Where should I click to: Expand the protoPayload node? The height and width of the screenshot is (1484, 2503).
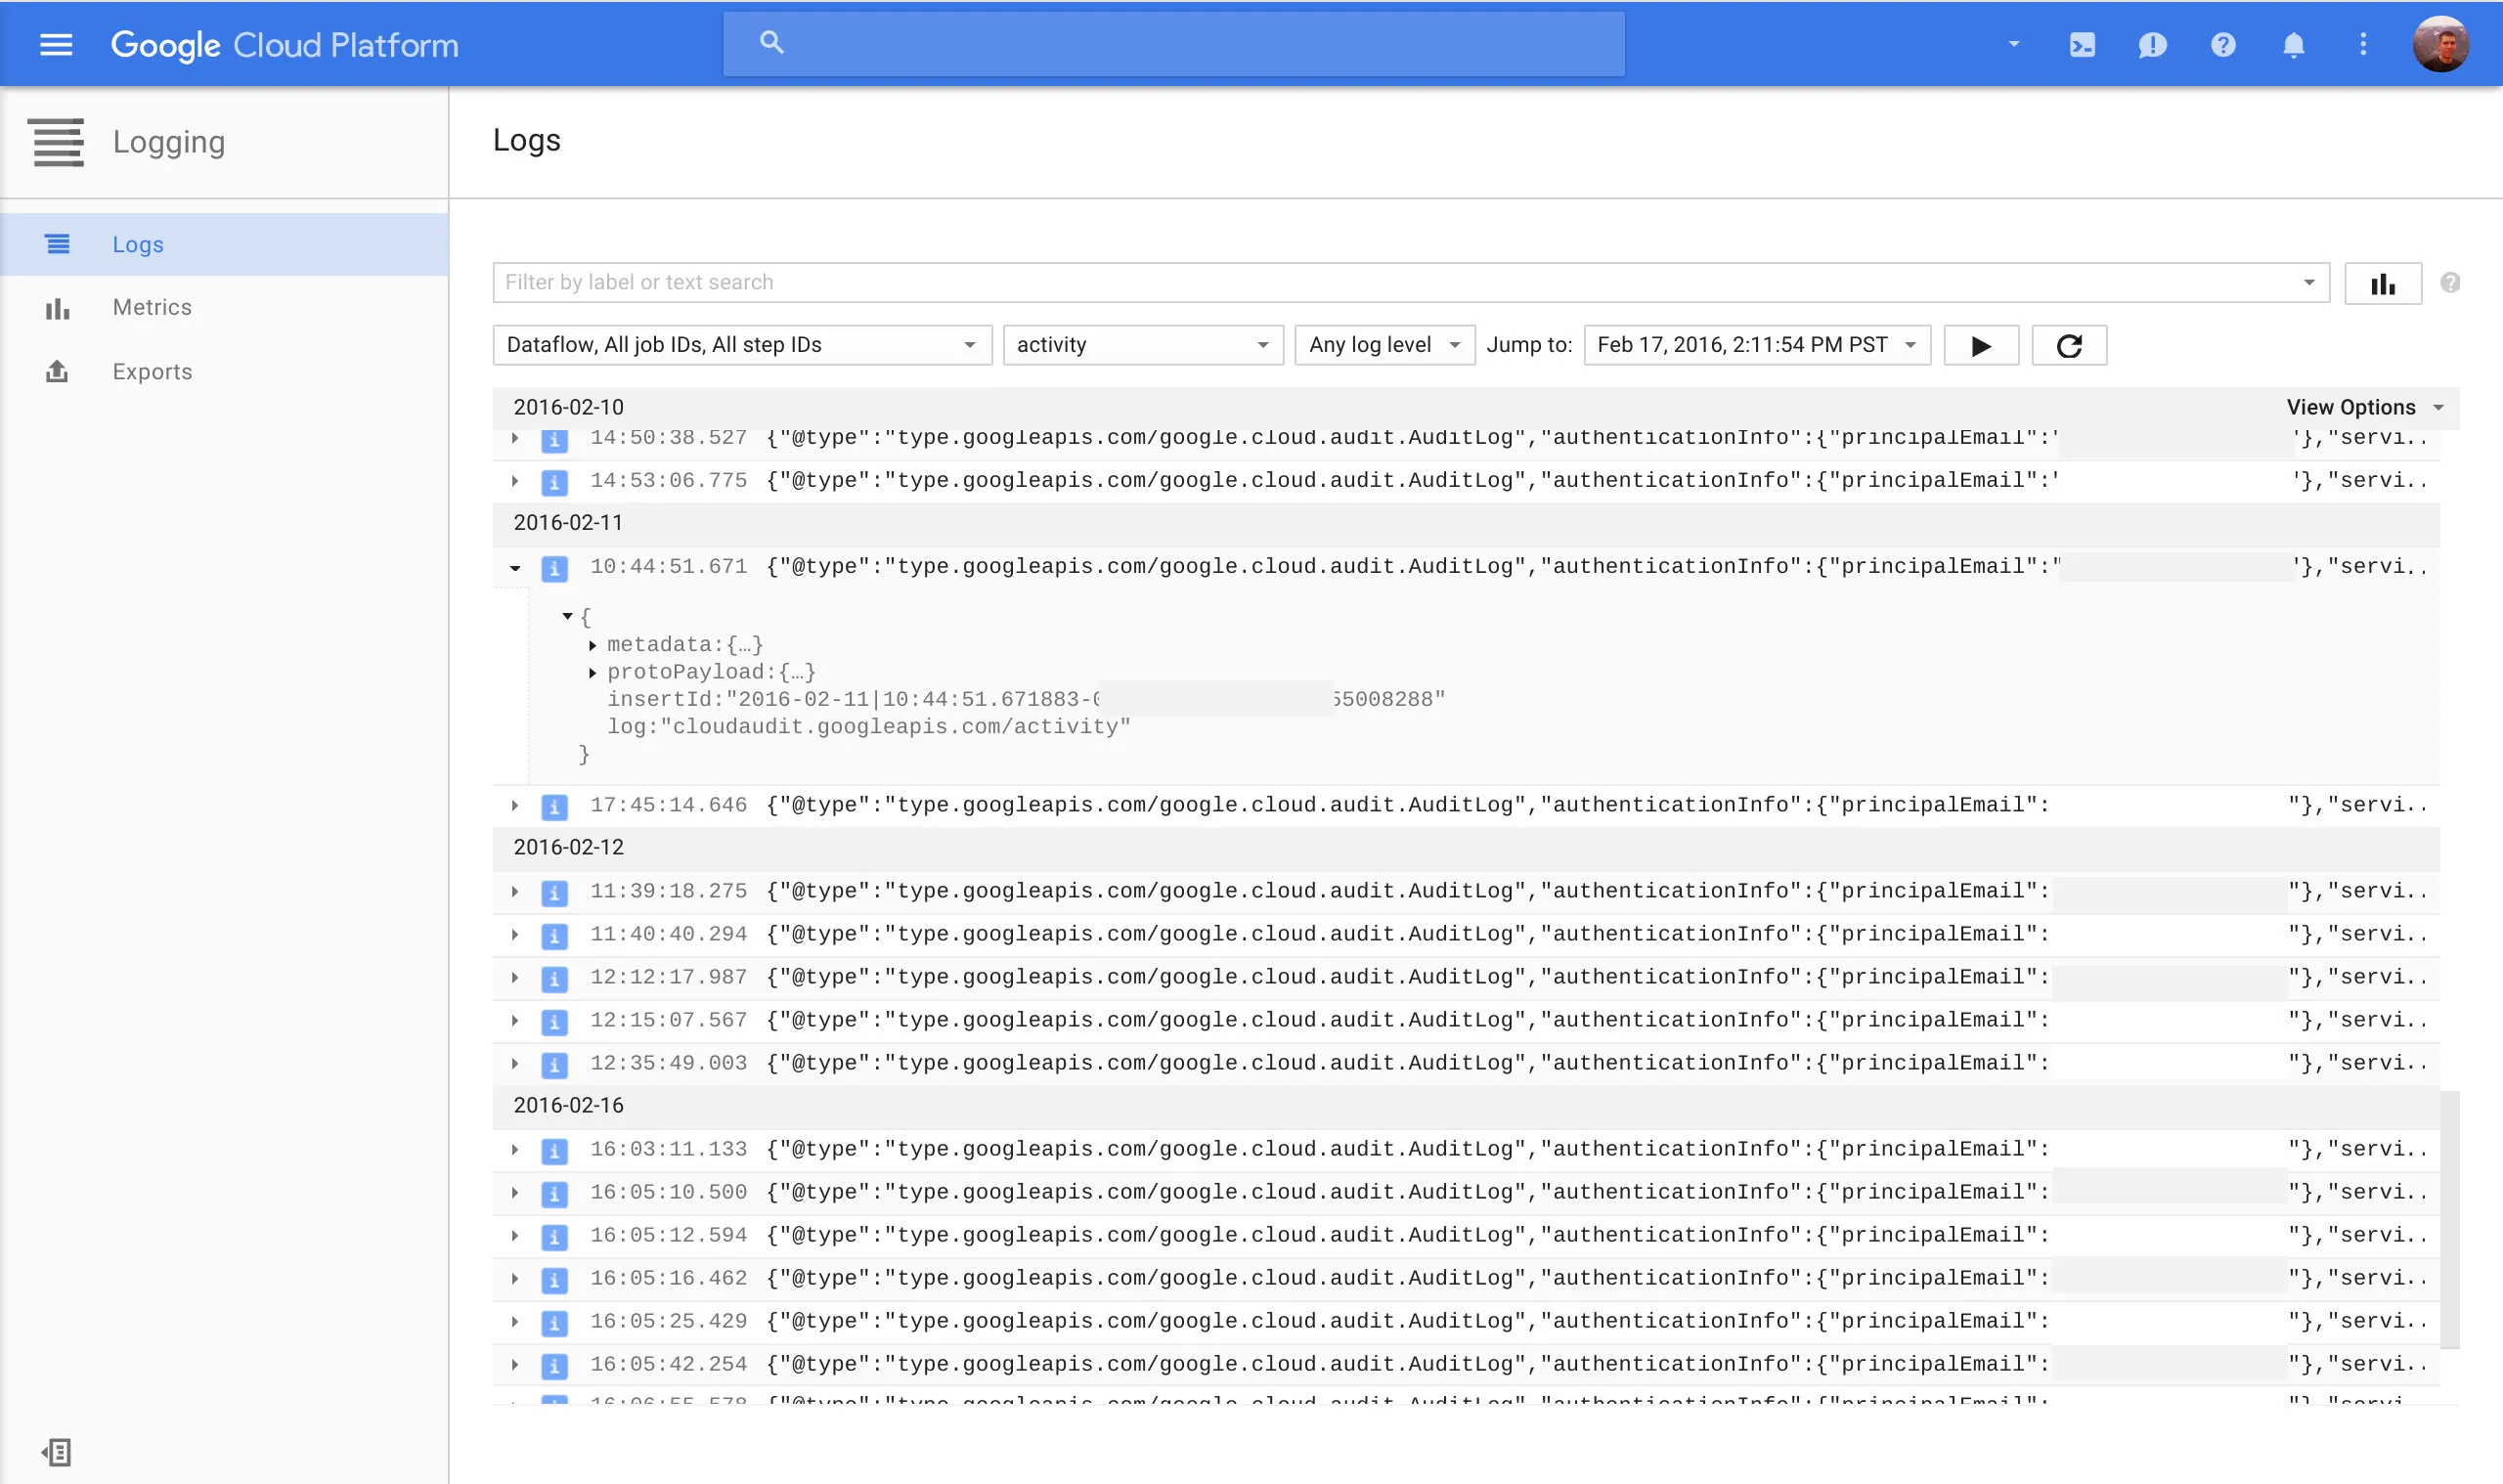tap(593, 673)
